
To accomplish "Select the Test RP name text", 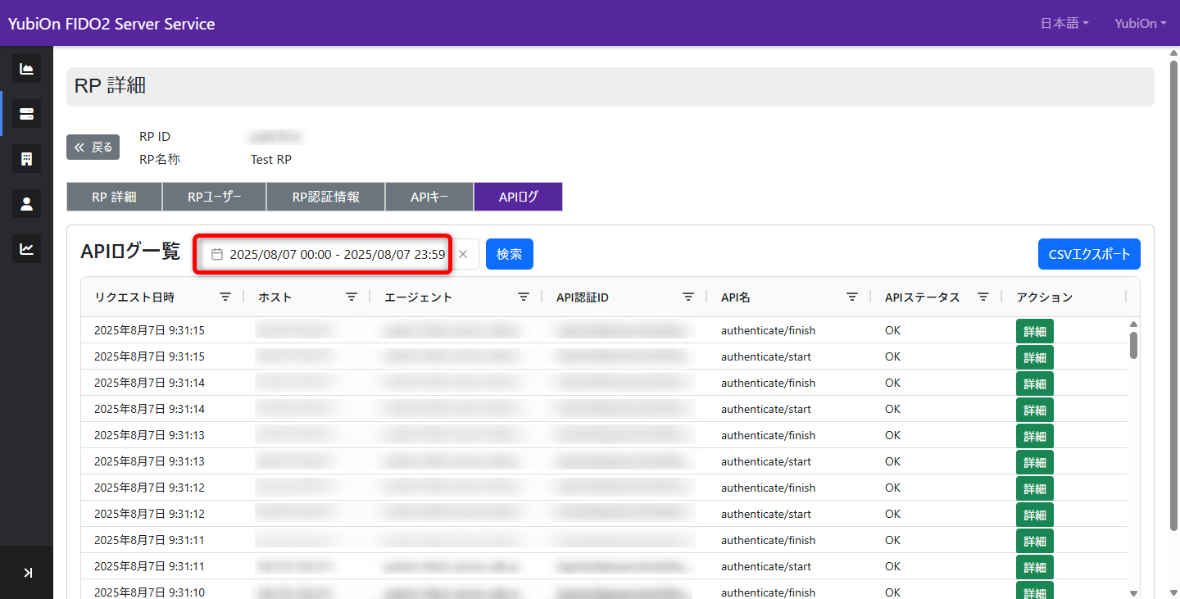I will pos(271,159).
